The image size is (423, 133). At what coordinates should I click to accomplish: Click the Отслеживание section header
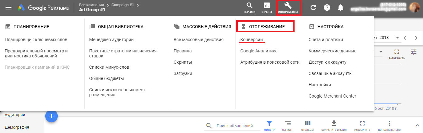pyautogui.click(x=263, y=27)
